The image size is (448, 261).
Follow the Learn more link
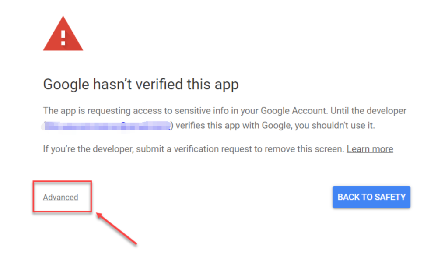click(370, 149)
